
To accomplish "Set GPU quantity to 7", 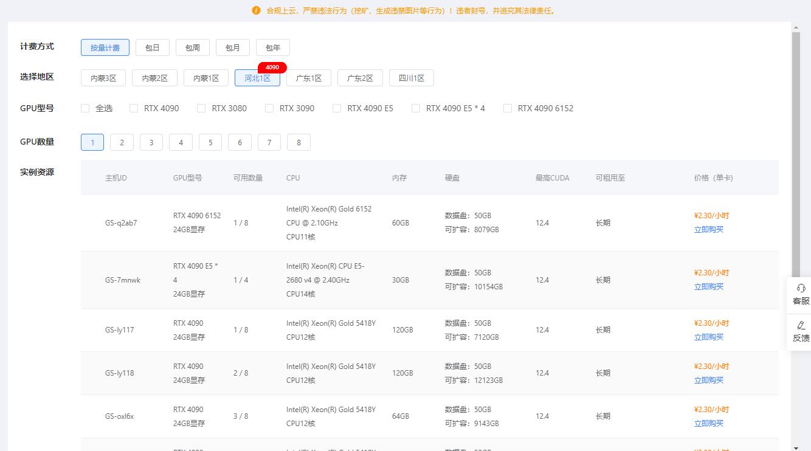I will [269, 142].
